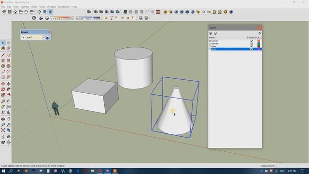The width and height of the screenshot is (309, 174).
Task: Select the Freehand tool
Action: tap(9, 55)
